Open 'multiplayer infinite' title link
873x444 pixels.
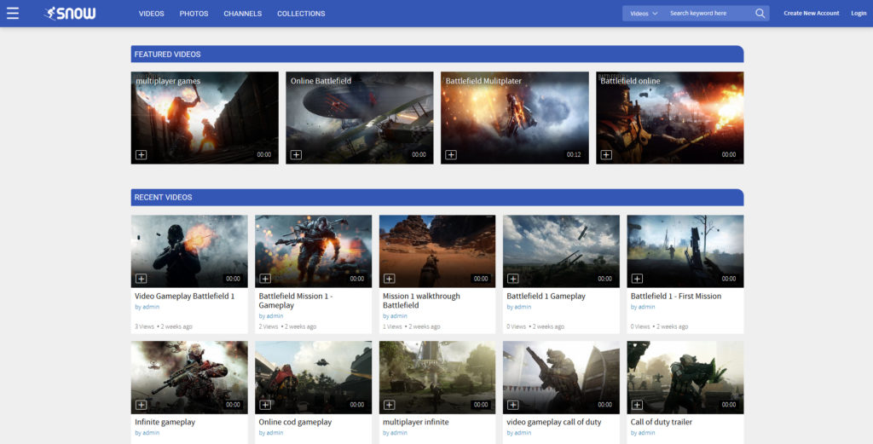point(416,422)
